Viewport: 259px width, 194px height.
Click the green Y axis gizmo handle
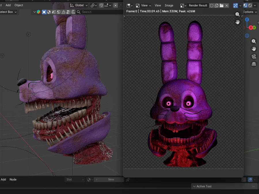[254, 28]
